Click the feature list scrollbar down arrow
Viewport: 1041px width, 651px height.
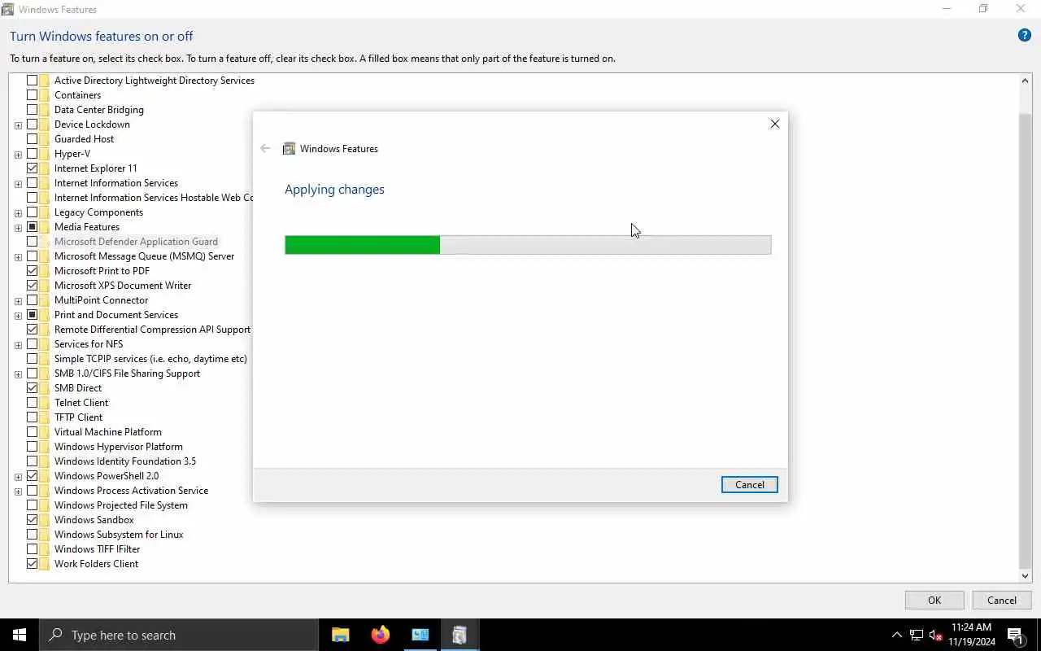1025,575
